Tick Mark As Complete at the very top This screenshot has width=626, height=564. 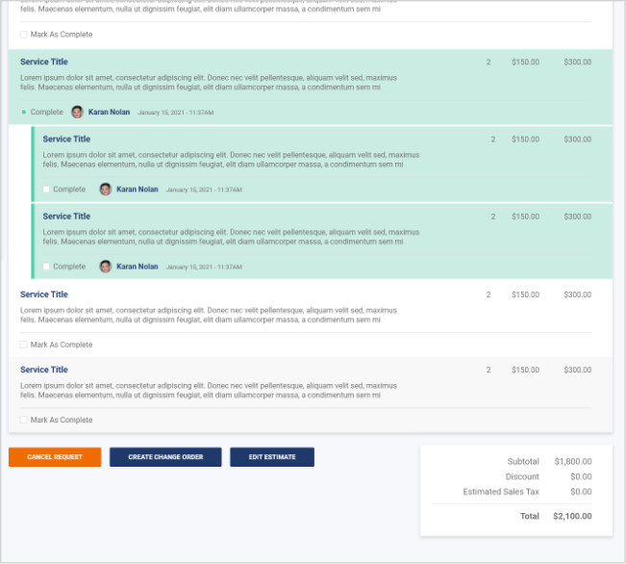click(x=24, y=35)
